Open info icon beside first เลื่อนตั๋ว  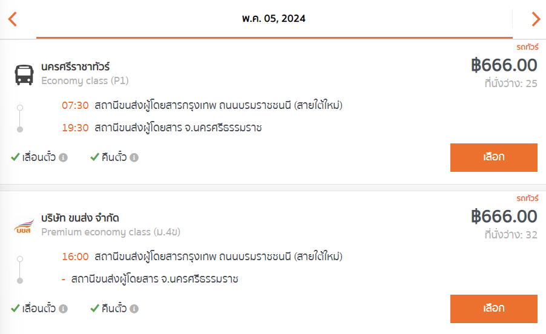[63, 157]
